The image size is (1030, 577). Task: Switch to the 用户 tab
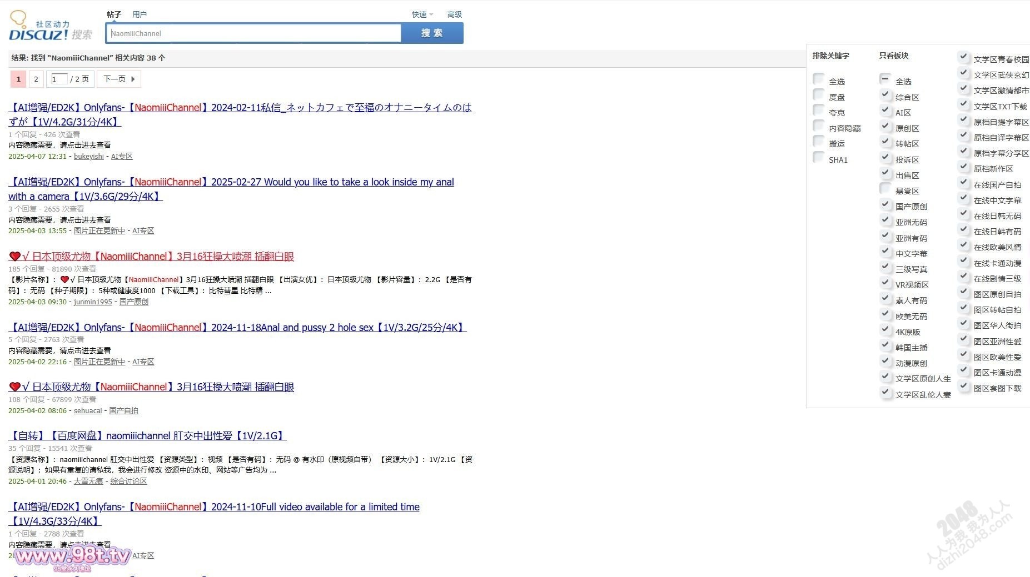coord(140,14)
